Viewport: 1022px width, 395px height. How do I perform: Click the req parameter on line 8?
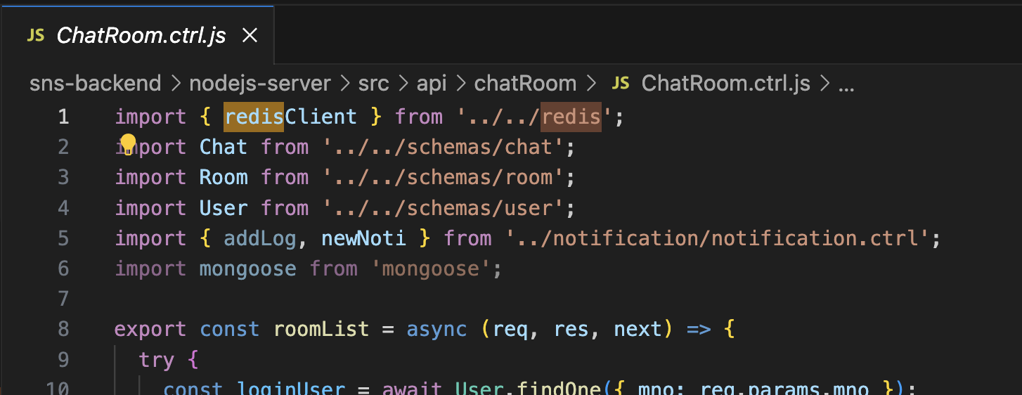pos(511,329)
